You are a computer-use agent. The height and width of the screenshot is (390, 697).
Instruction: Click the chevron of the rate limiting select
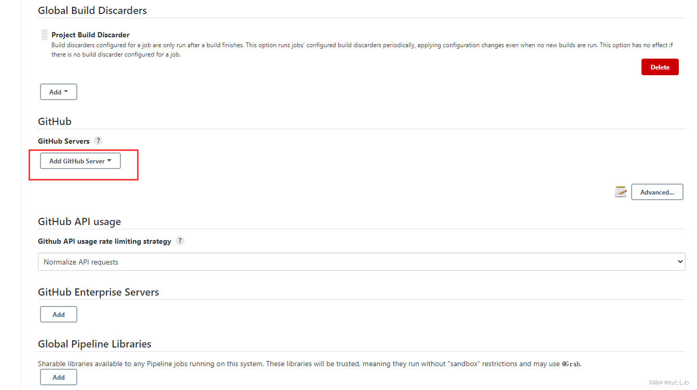coord(680,262)
